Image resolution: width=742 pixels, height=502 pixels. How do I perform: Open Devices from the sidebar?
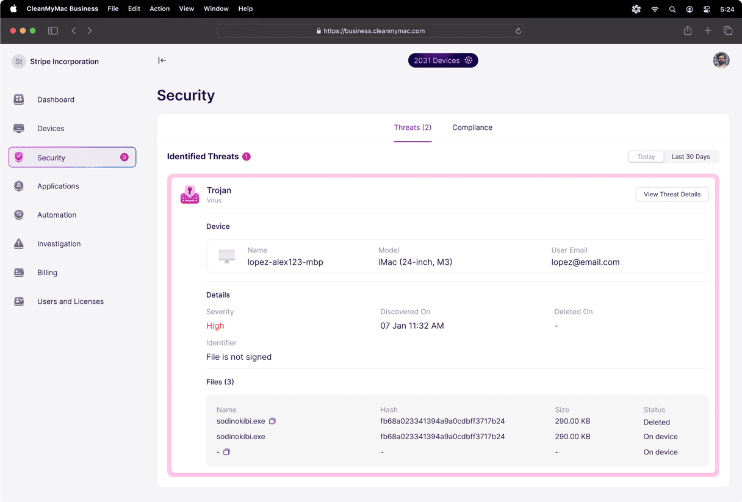[51, 129]
